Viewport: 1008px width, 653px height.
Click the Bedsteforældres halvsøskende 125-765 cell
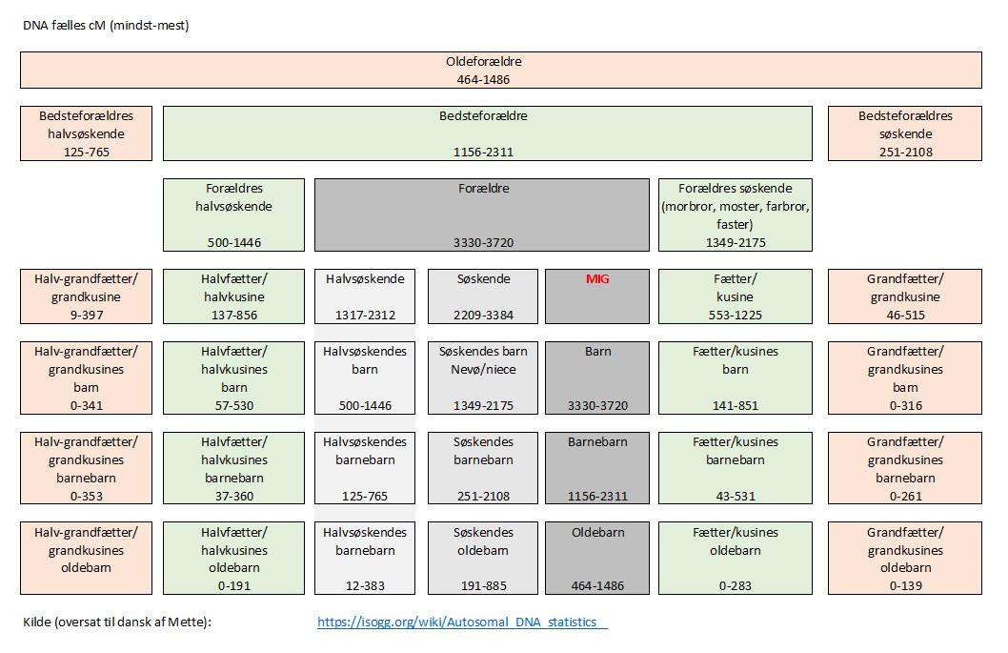coord(86,133)
